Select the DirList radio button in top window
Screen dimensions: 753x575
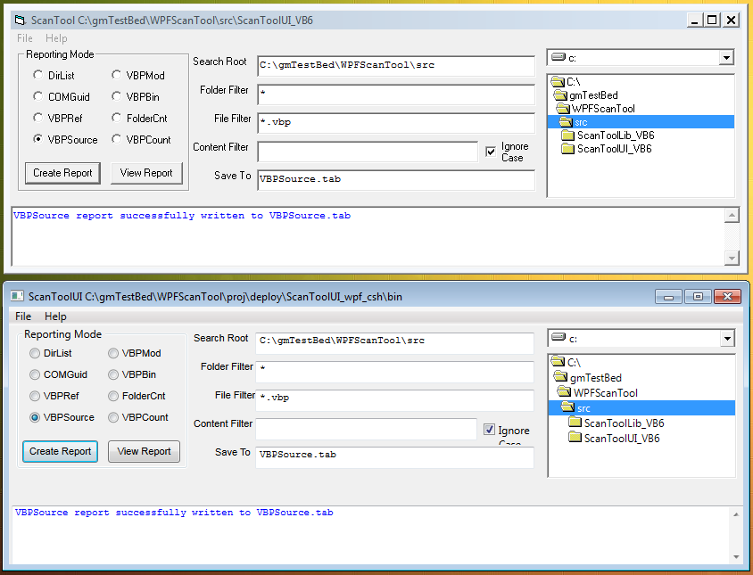(38, 76)
